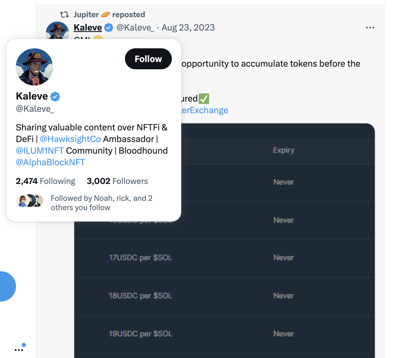Click the verified badge in the hover card

pyautogui.click(x=55, y=96)
